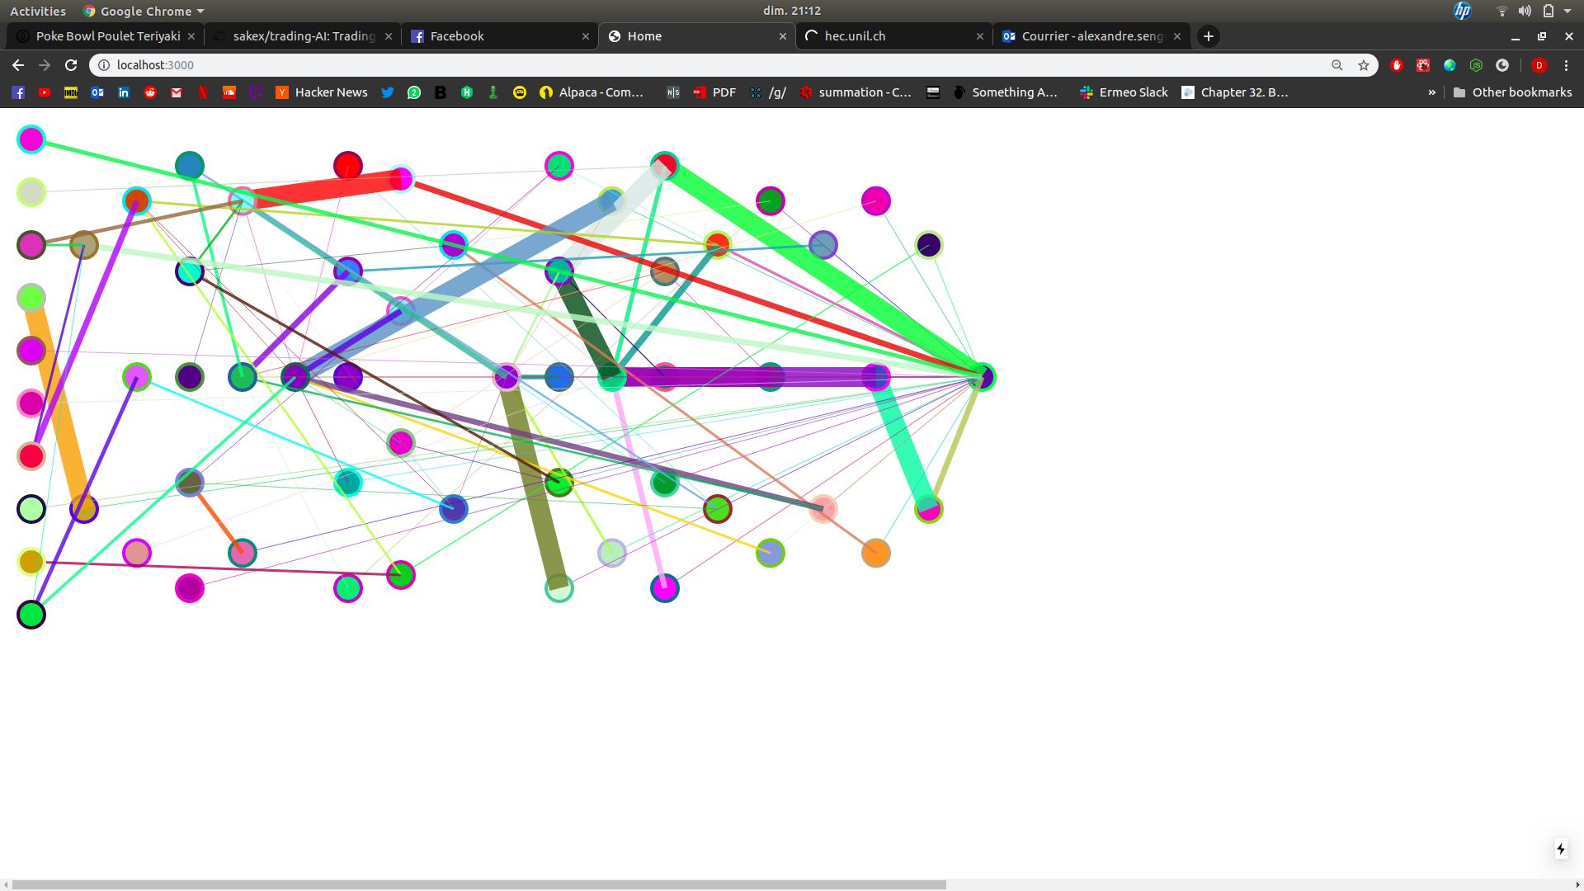This screenshot has width=1584, height=891.
Task: Click the Twitter bookmark icon
Action: (x=388, y=92)
